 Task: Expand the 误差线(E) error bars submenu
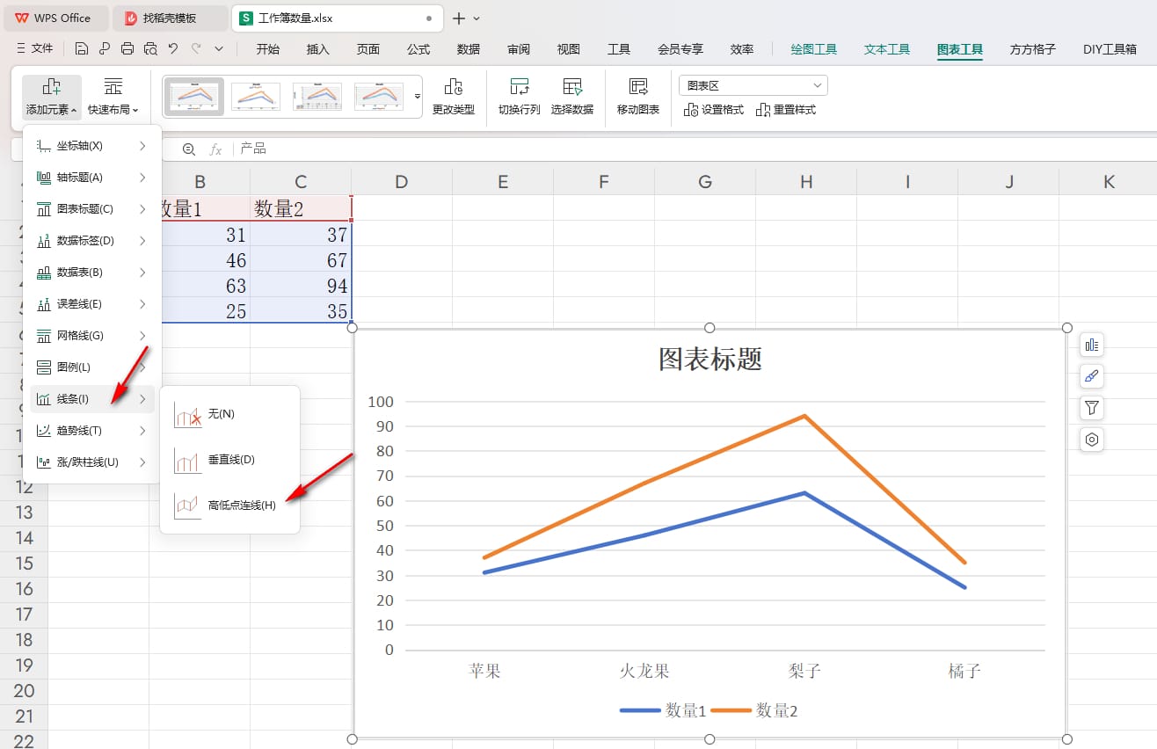click(x=91, y=304)
